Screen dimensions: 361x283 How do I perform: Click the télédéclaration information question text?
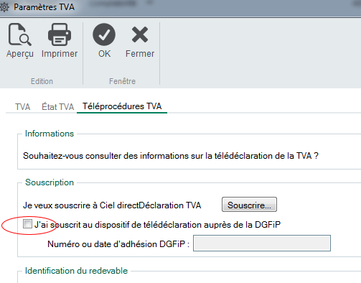pyautogui.click(x=171, y=156)
